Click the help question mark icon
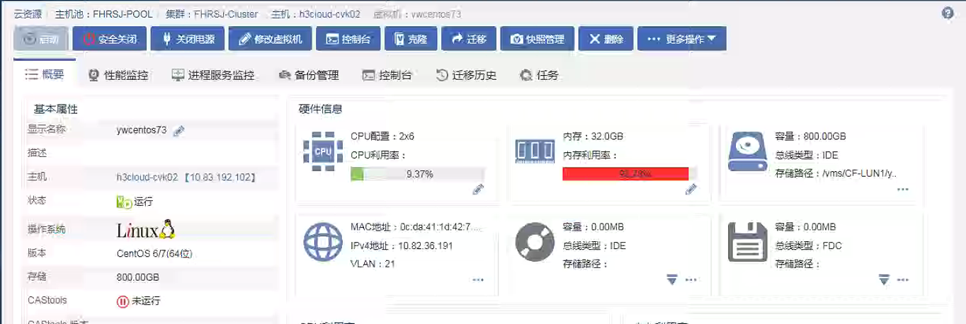This screenshot has width=966, height=324. point(948,13)
